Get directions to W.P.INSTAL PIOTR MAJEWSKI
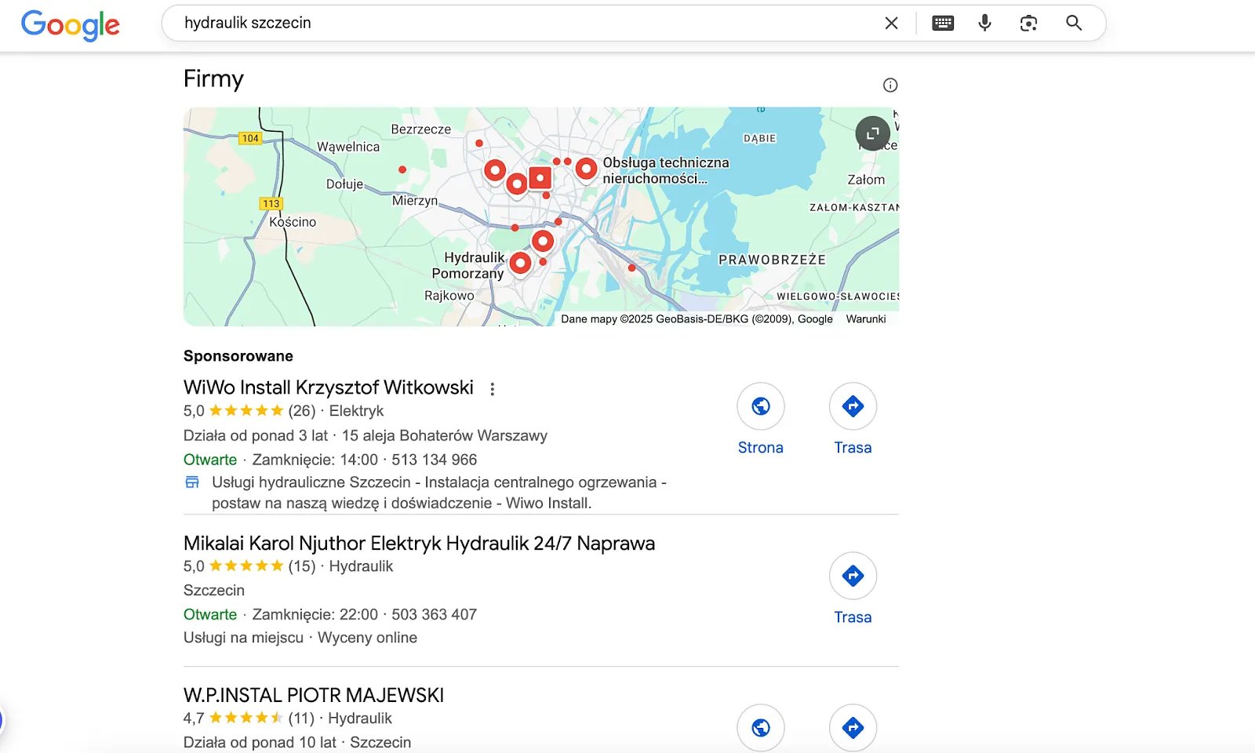 point(853,728)
